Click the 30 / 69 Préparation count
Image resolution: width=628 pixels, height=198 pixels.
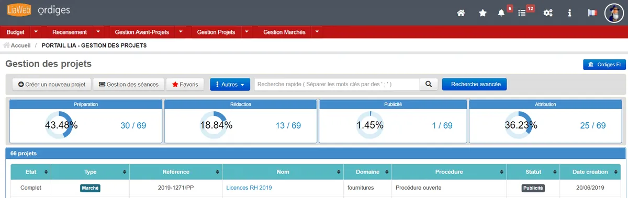[133, 126]
